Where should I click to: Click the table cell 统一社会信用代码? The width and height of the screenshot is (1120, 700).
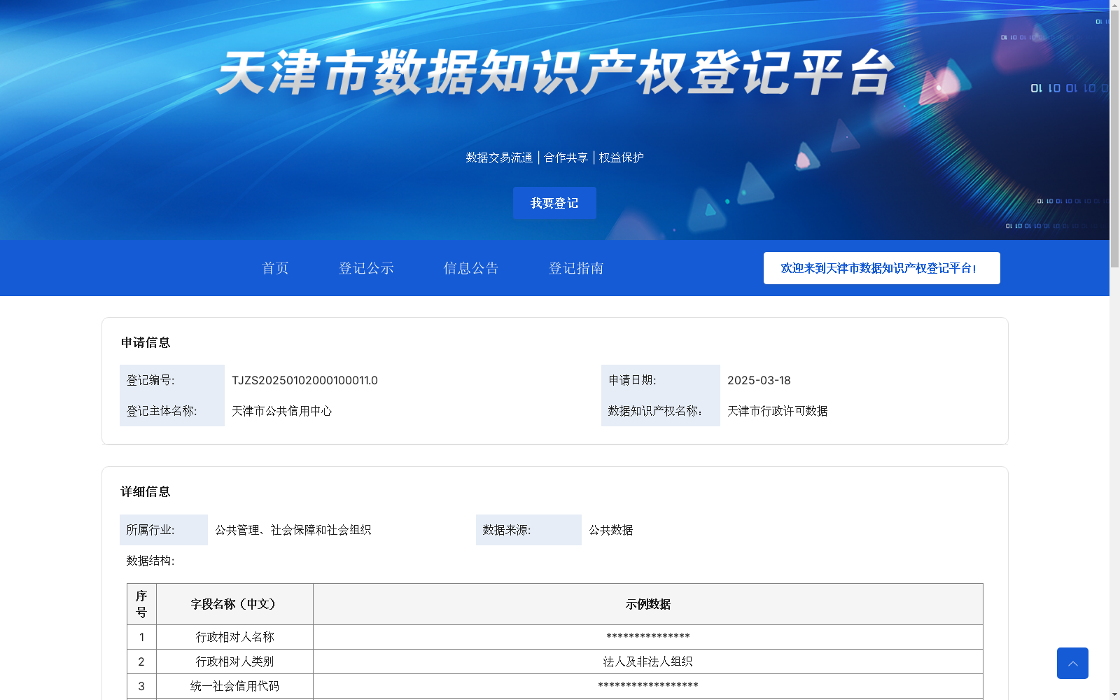(234, 686)
